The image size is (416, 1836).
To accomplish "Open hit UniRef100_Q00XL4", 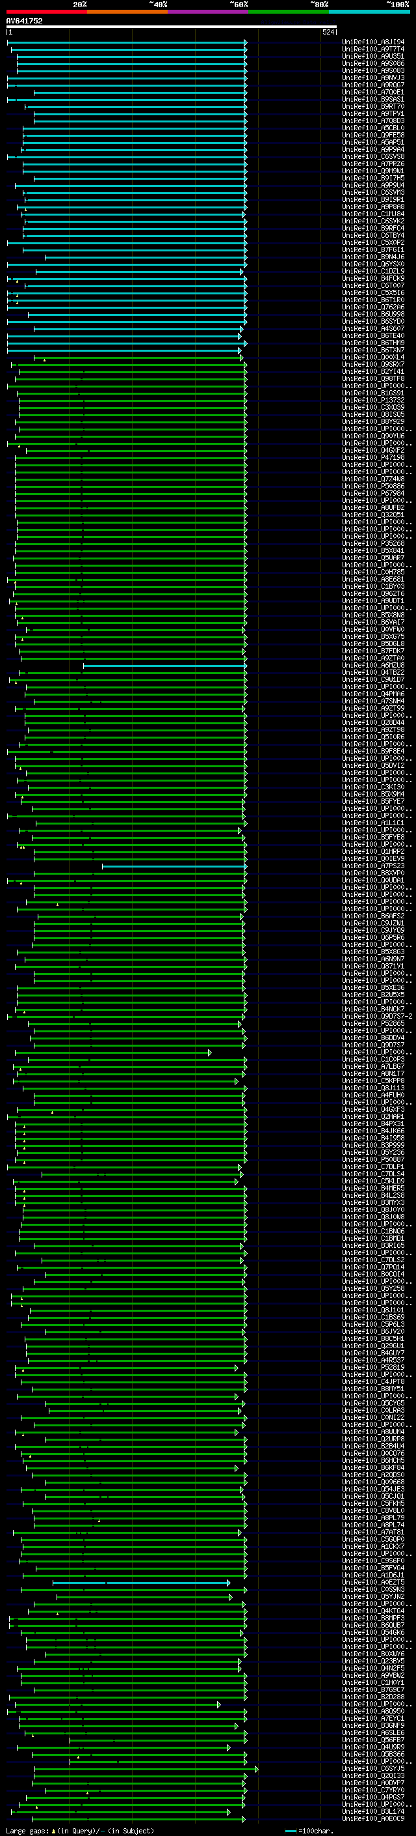I will click(372, 357).
